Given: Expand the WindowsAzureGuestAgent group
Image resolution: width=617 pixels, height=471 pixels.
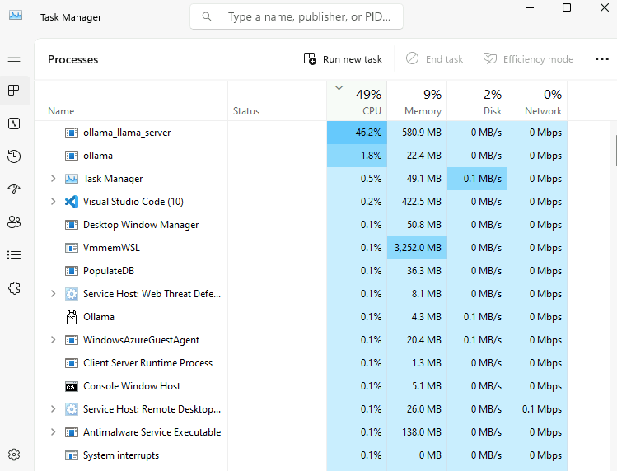Looking at the screenshot, I should [53, 340].
